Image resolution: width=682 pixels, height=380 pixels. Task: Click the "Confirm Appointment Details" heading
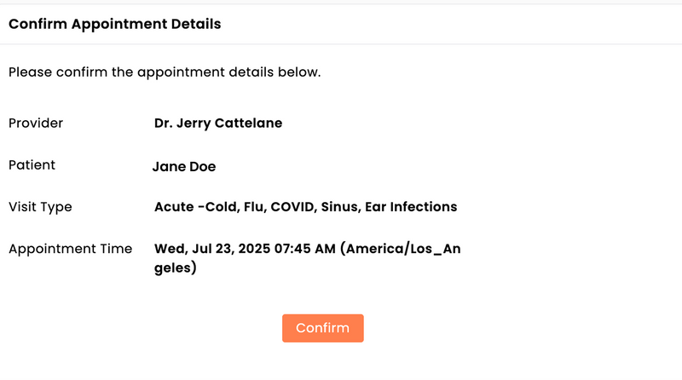pyautogui.click(x=114, y=24)
